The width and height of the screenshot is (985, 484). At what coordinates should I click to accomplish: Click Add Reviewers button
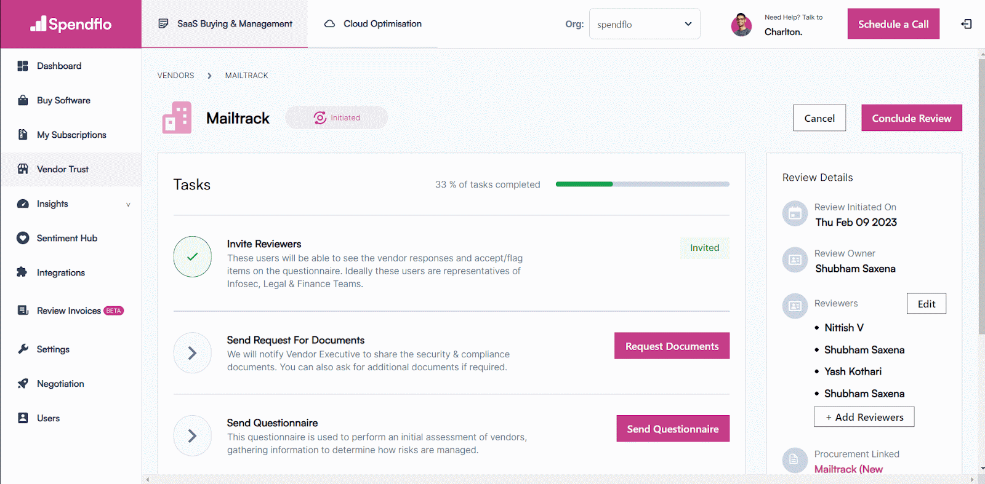click(x=864, y=417)
